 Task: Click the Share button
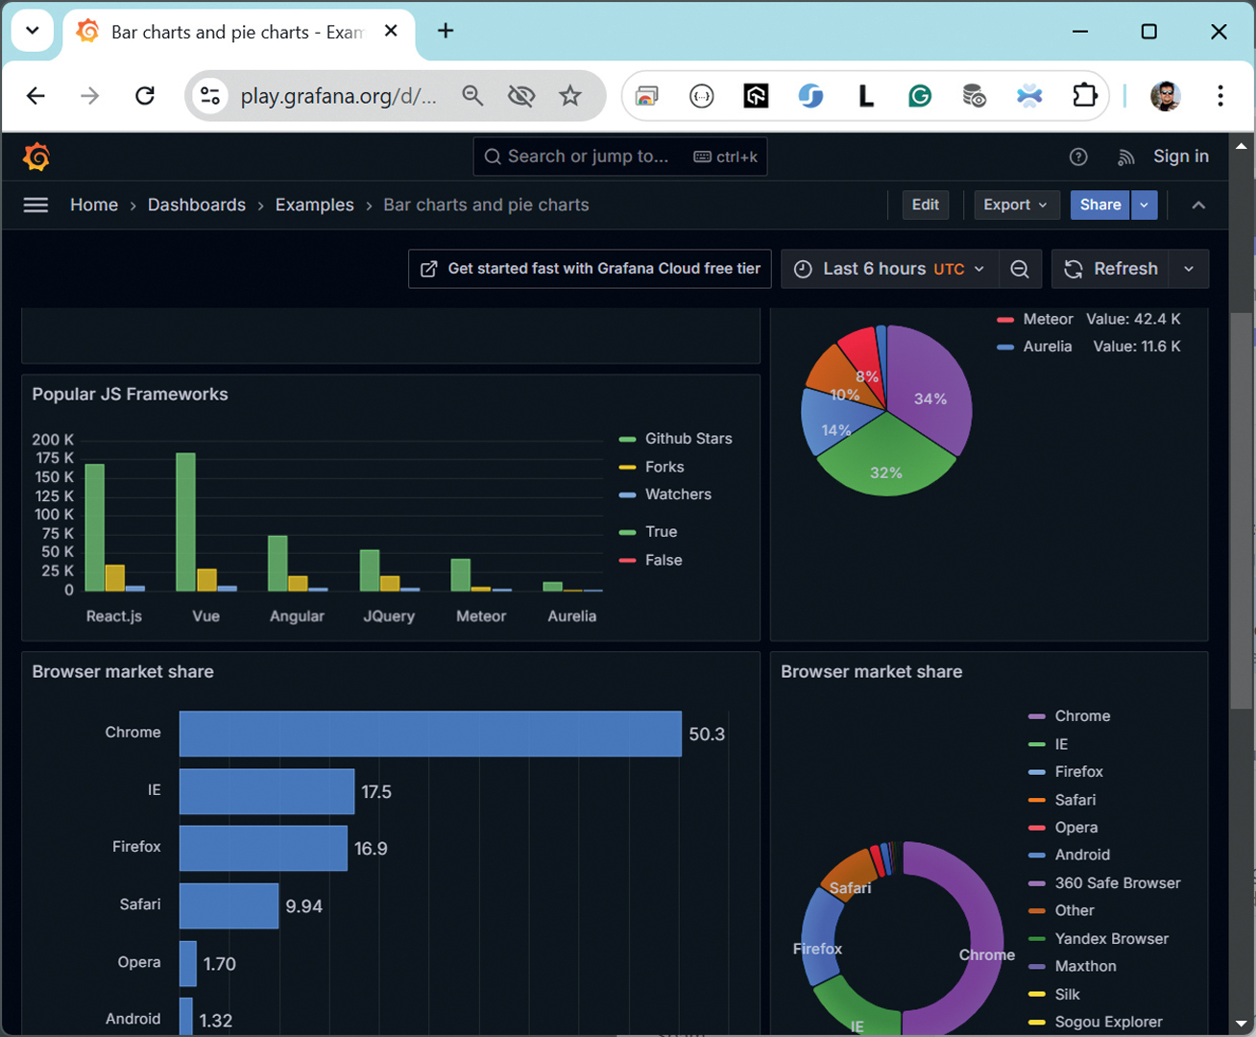click(1100, 205)
